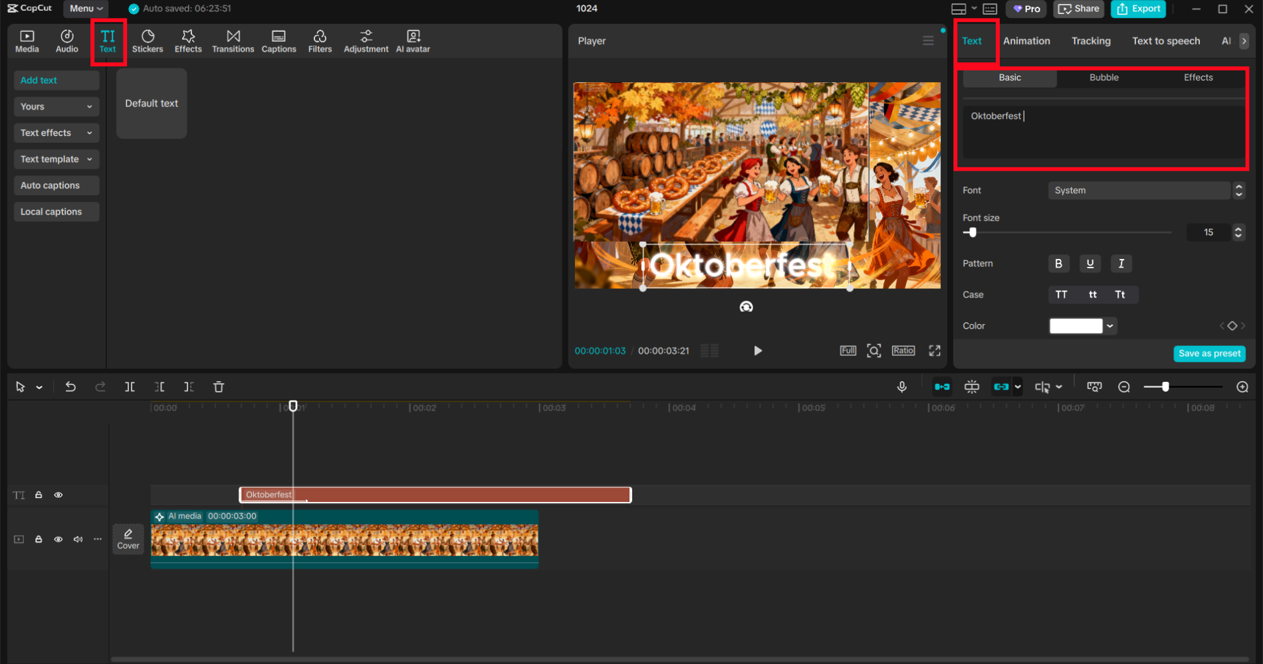
Task: Switch to the Animation tab
Action: point(1026,41)
